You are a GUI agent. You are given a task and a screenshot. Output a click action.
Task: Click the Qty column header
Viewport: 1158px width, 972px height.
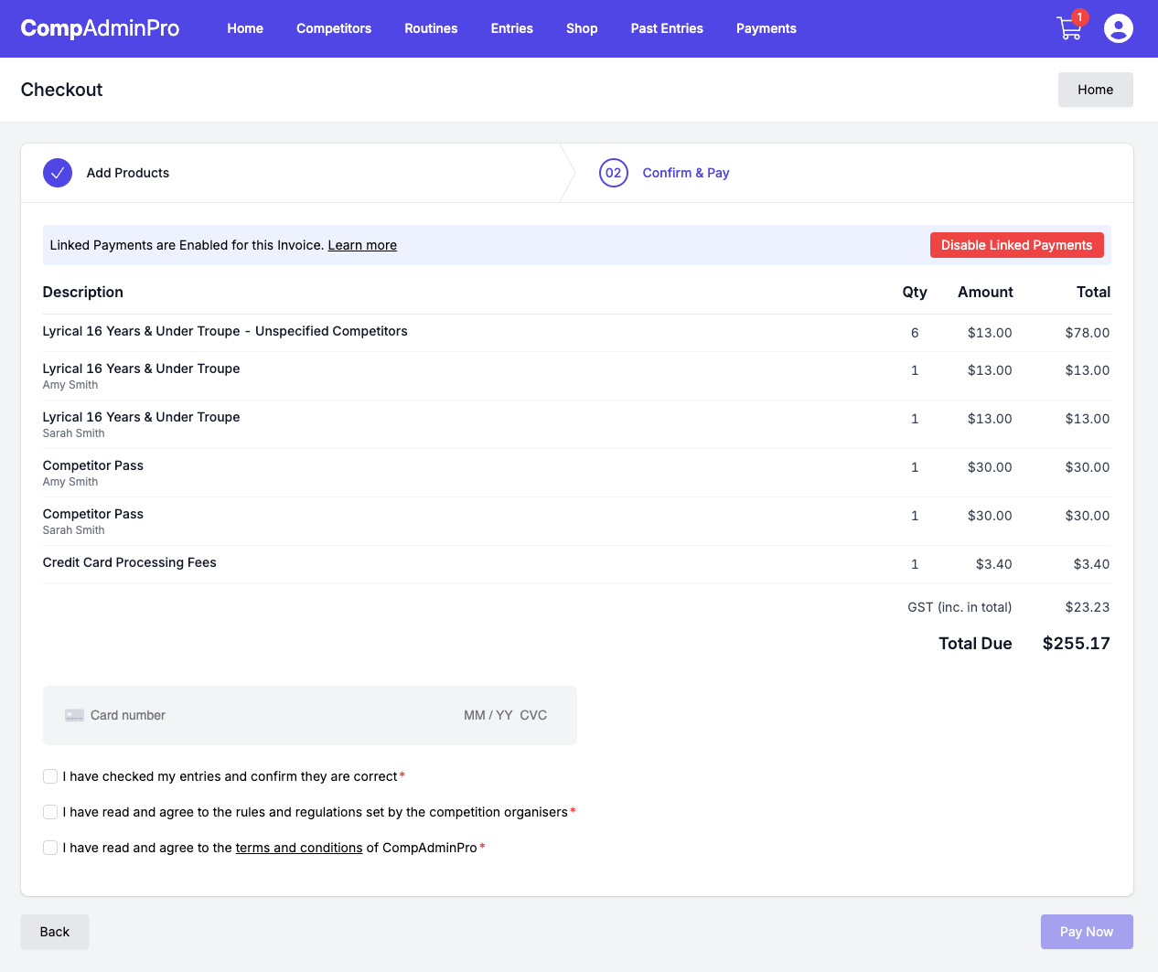(915, 292)
